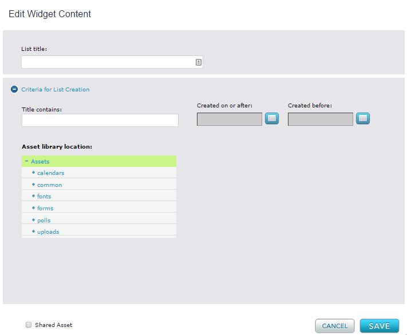Expand the calendars folder plus sign
This screenshot has width=407, height=335.
pyautogui.click(x=33, y=173)
